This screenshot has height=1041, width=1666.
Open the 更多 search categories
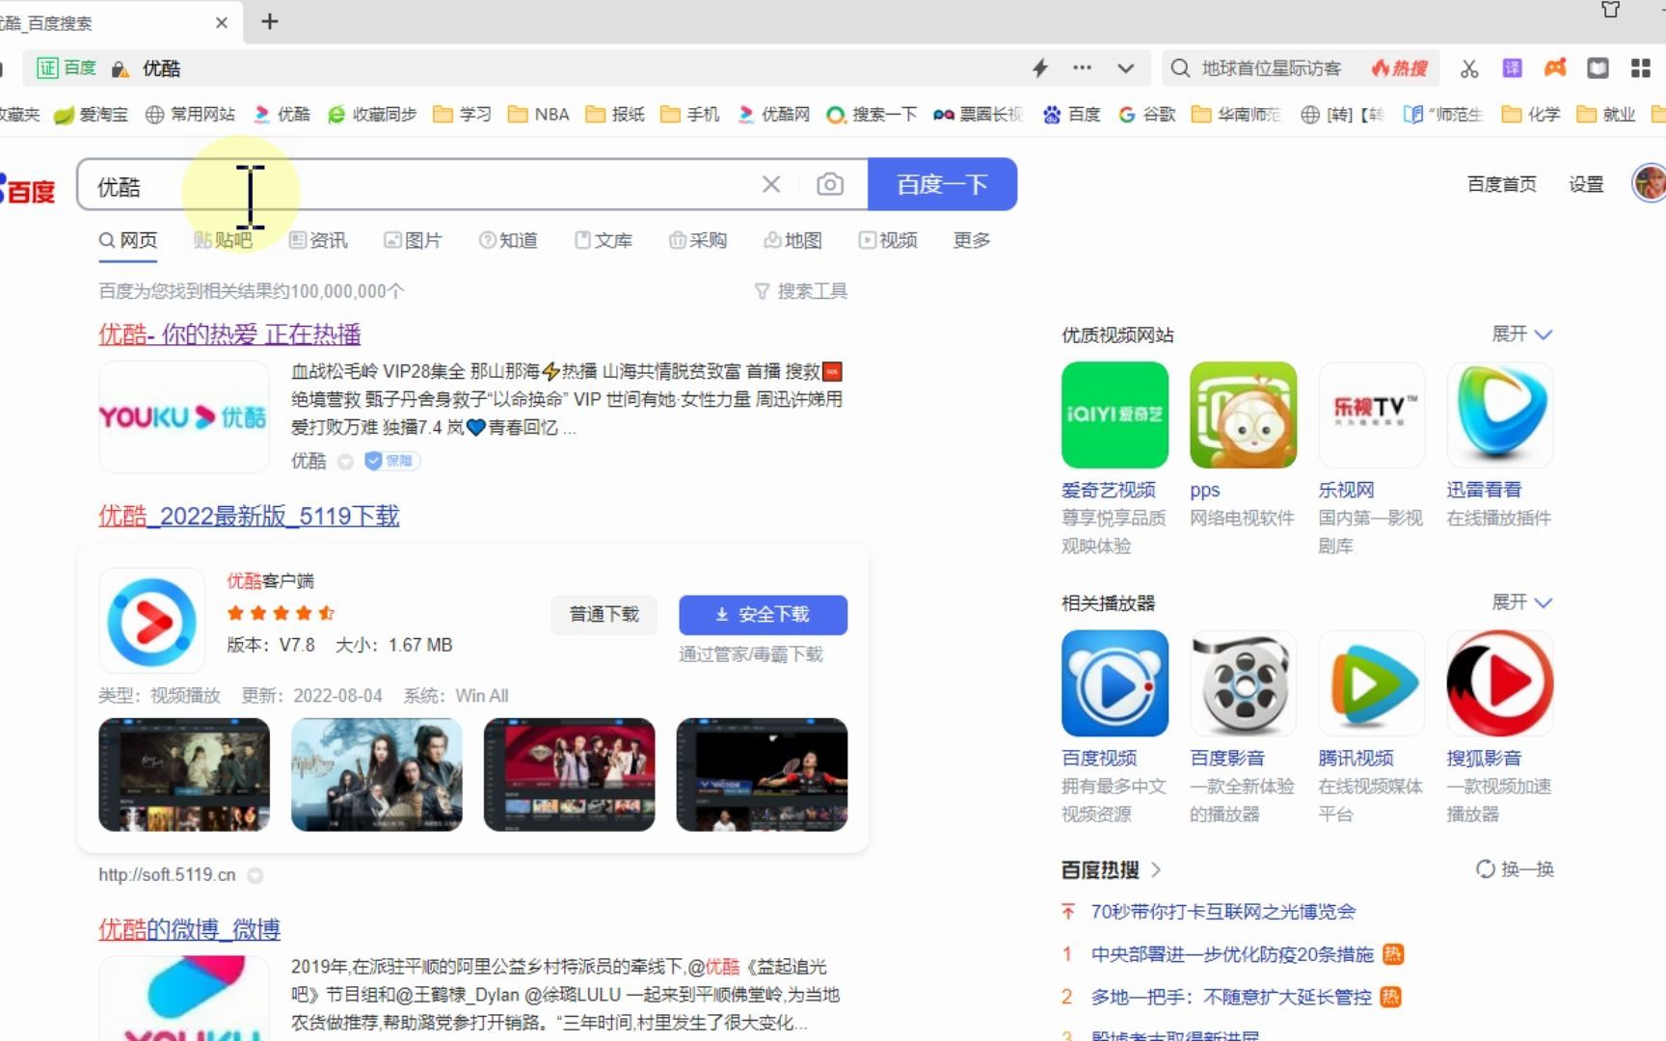tap(972, 240)
